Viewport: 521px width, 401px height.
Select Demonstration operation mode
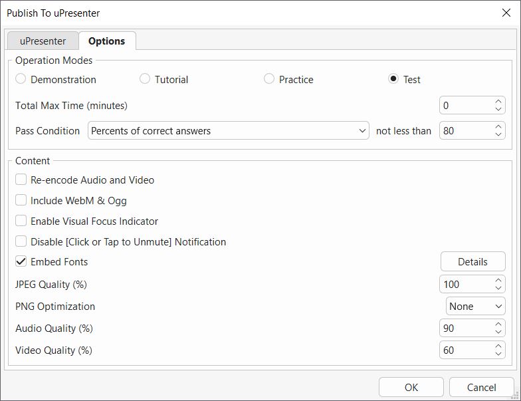(x=21, y=79)
